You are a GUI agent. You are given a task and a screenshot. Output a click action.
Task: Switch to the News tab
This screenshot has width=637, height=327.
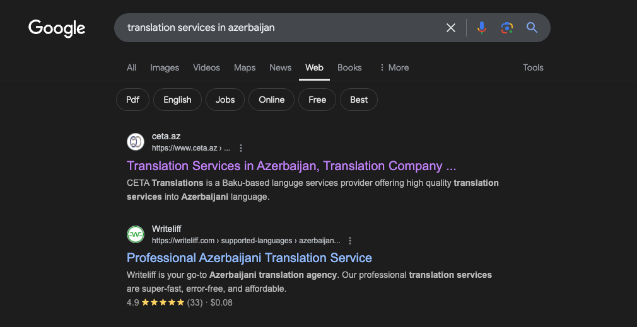(280, 68)
